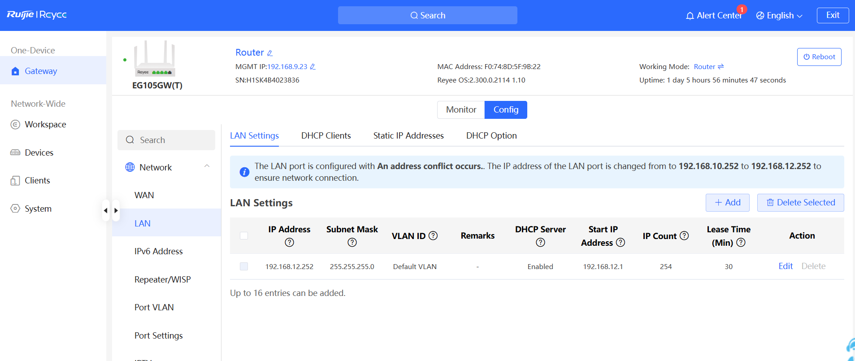The height and width of the screenshot is (361, 855).
Task: Collapse the sidebar using left arrow handle
Action: 106,210
